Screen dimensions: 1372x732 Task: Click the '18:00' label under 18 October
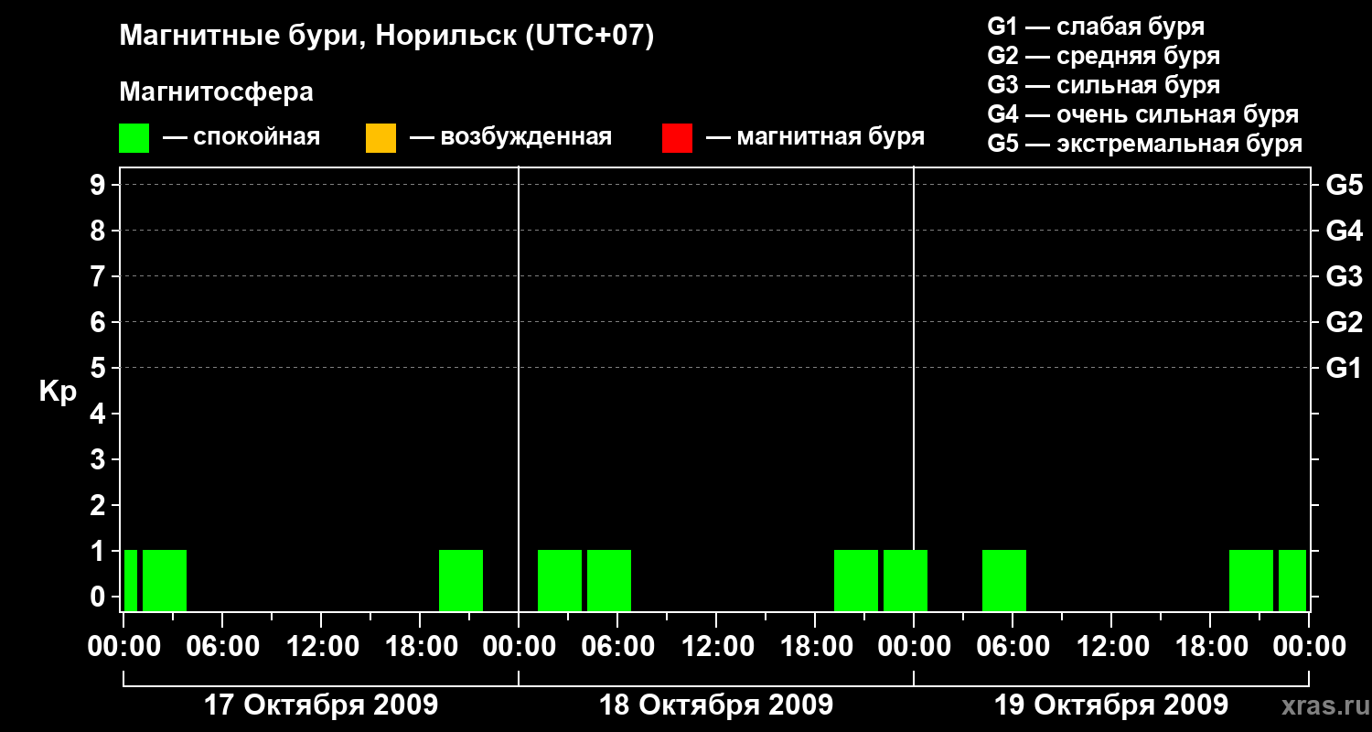click(815, 647)
